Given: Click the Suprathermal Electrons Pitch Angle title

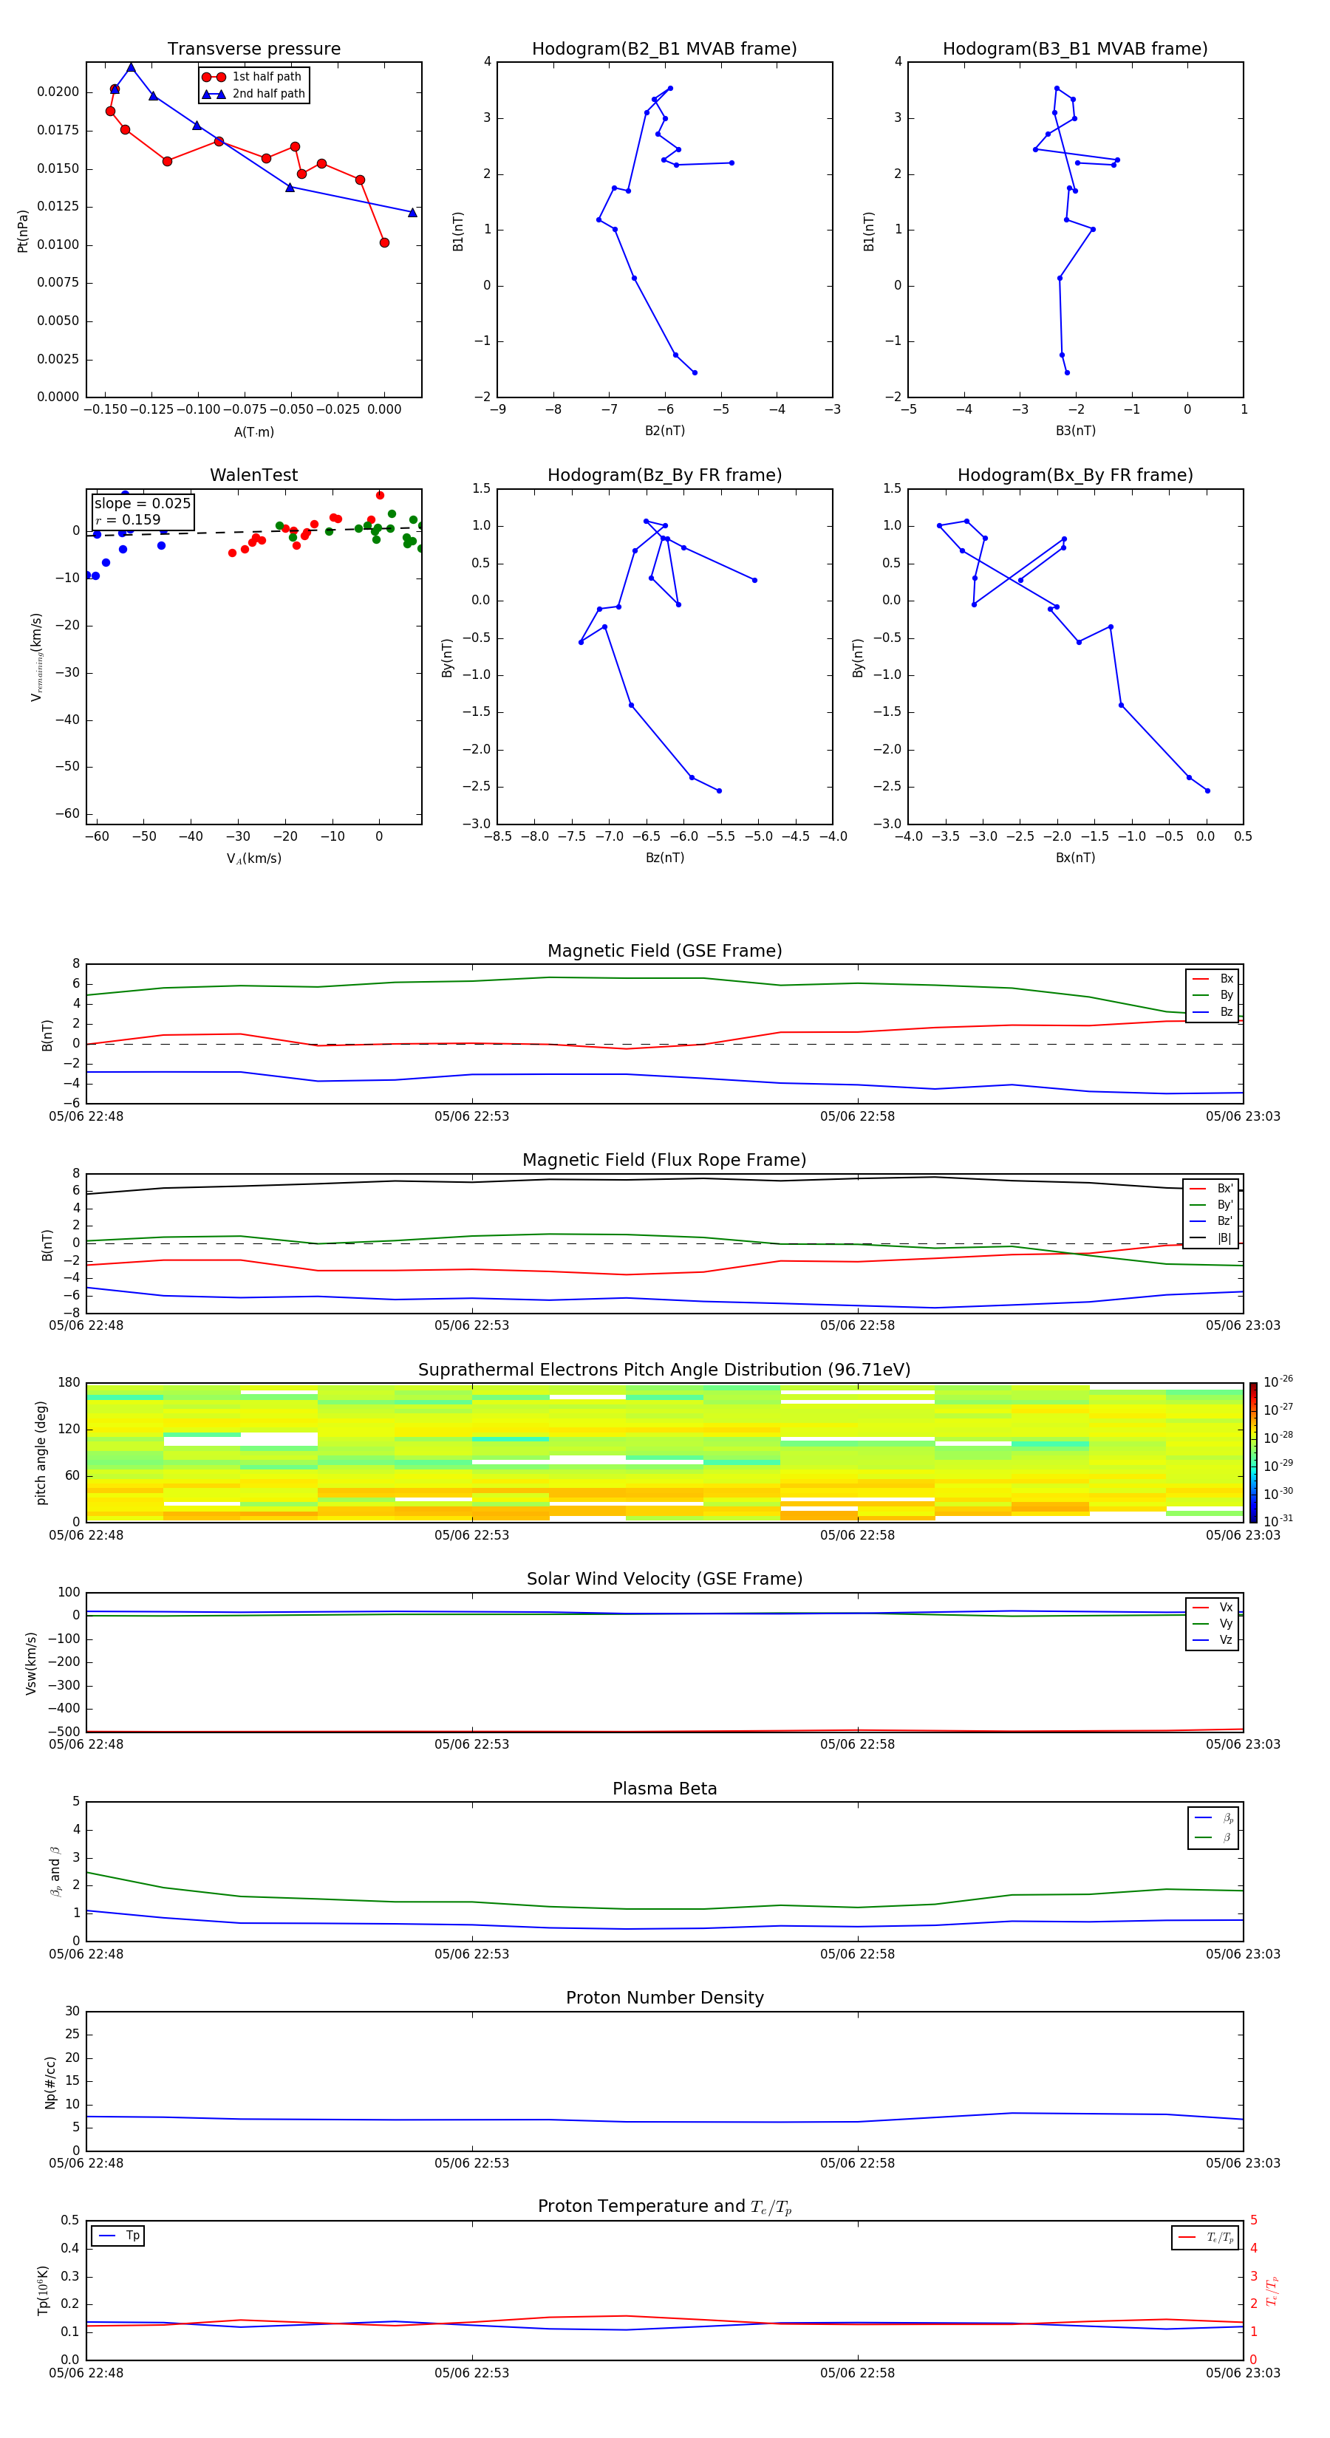Looking at the screenshot, I should click(x=664, y=1370).
